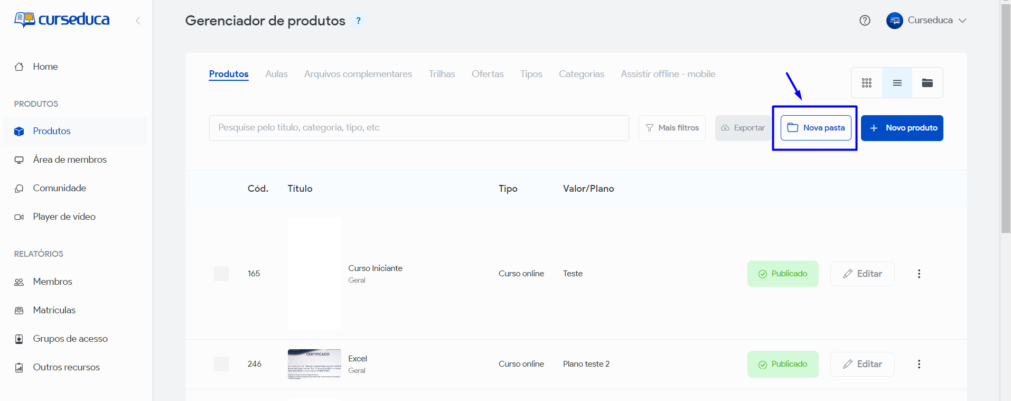Click the blue help badge beside title
The width and height of the screenshot is (1011, 401).
pyautogui.click(x=359, y=21)
